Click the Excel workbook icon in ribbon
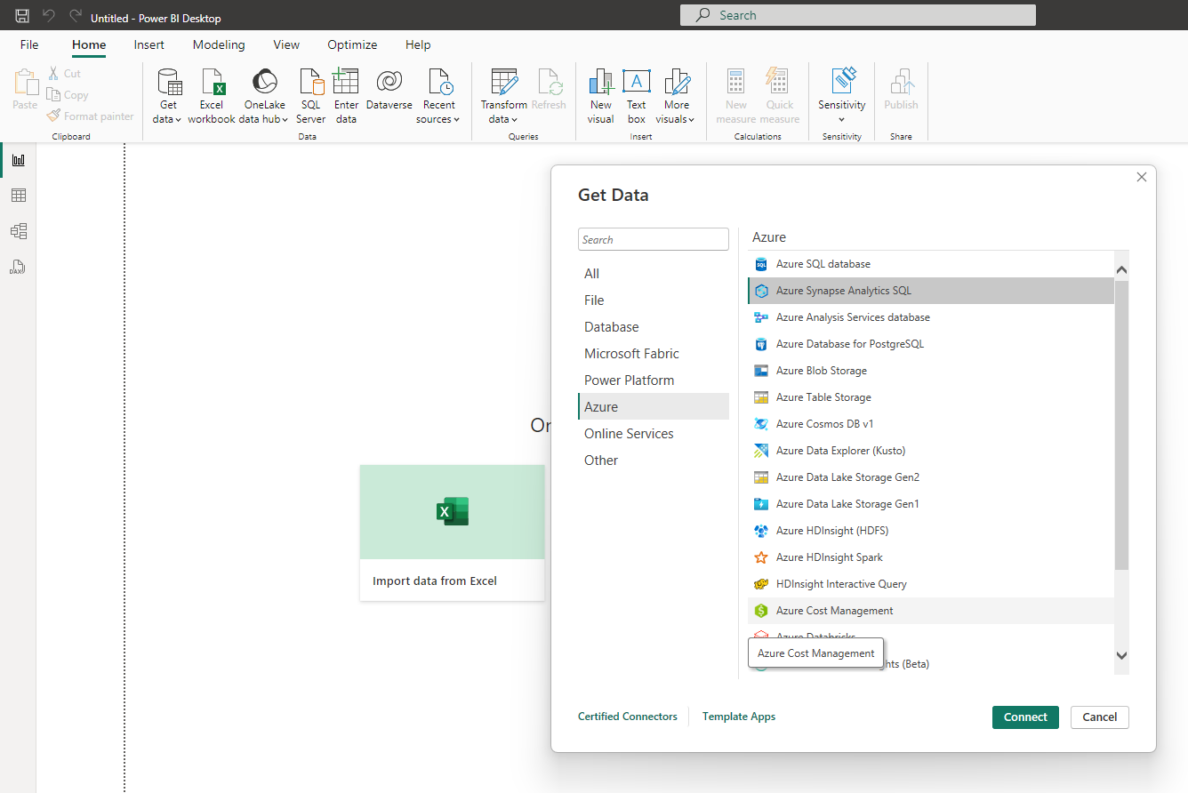 click(212, 83)
